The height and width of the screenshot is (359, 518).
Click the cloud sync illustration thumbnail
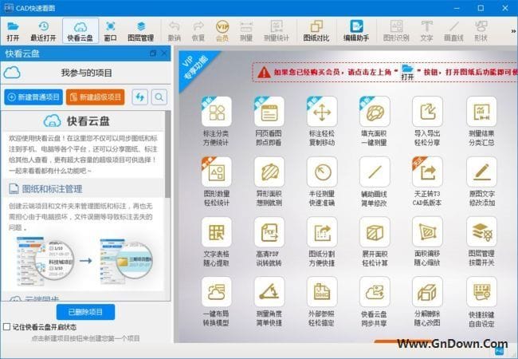click(85, 261)
